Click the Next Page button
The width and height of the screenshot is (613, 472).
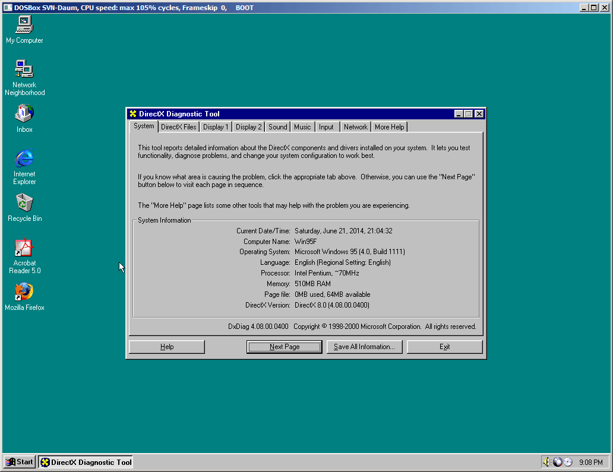[284, 347]
